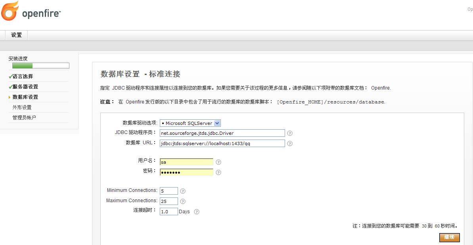The image size is (473, 245).
Task: Open help icon for Maximum Connections
Action: pyautogui.click(x=182, y=201)
